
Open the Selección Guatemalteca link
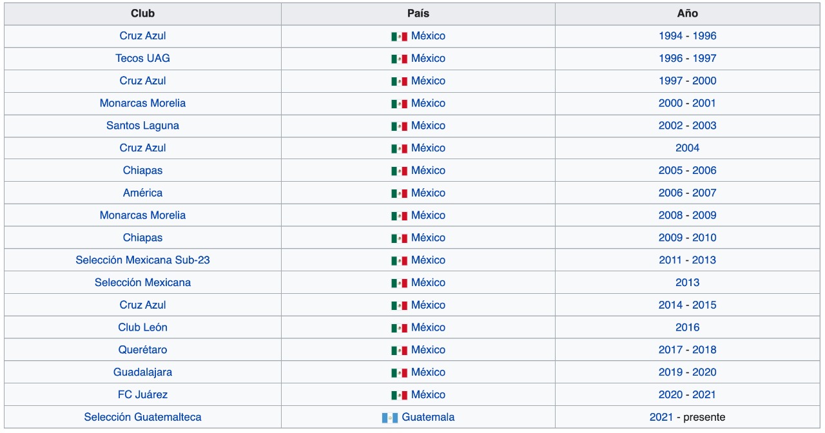pos(142,417)
